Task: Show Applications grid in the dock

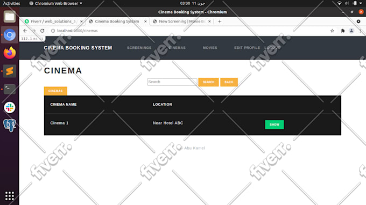Action: pyautogui.click(x=10, y=196)
